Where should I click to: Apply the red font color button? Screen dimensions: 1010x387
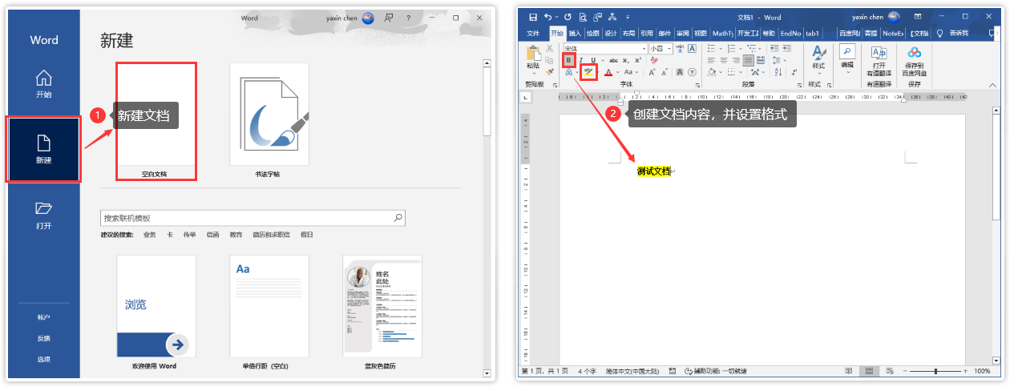click(x=608, y=72)
